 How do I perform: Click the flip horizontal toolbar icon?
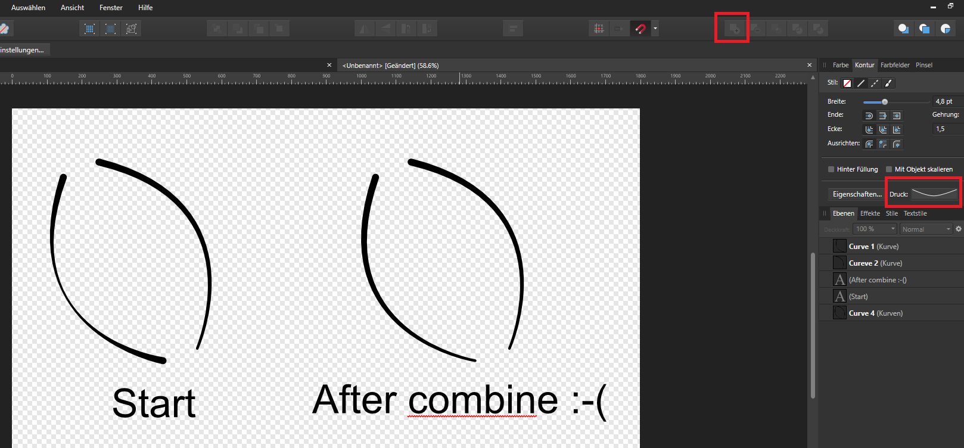(365, 29)
